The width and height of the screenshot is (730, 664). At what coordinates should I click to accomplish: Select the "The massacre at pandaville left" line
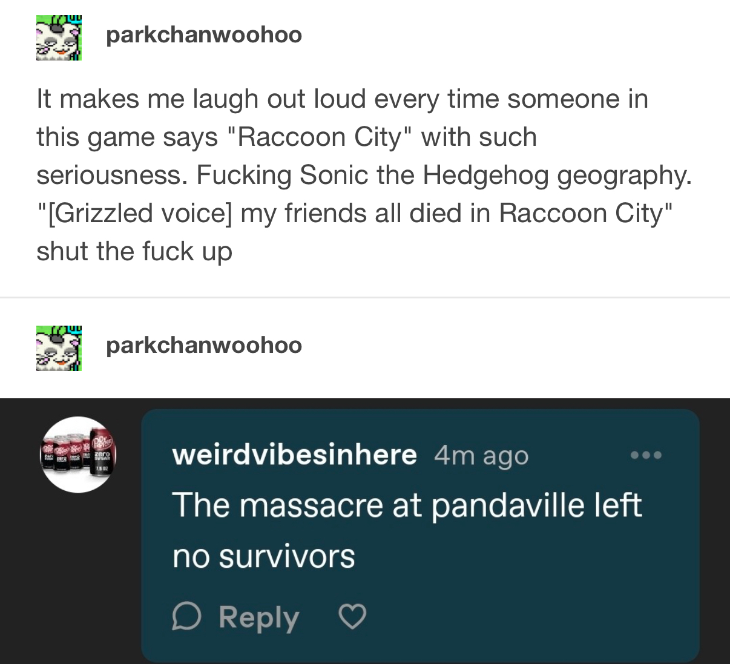tap(407, 505)
